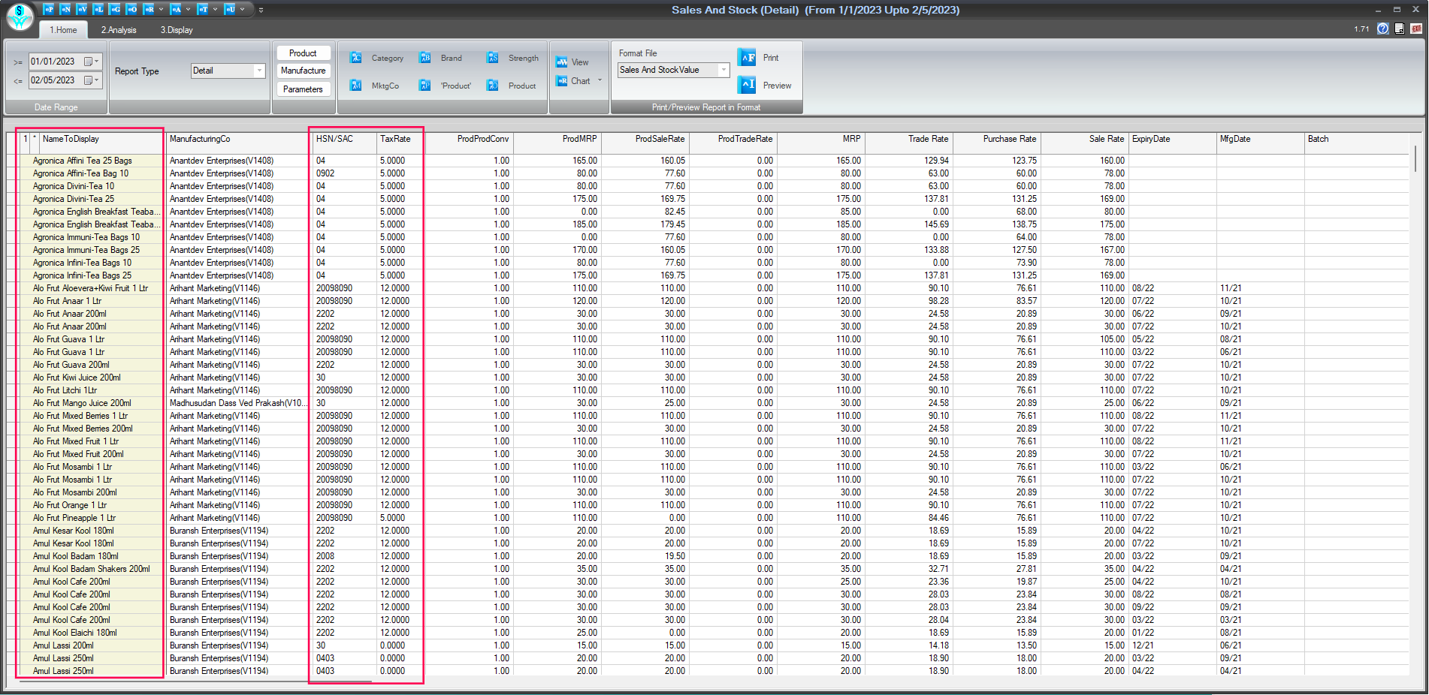Viewport: 1429px width, 695px height.
Task: Click Madhusudan Dass Ved Prakash manufacturer cell
Action: click(239, 403)
